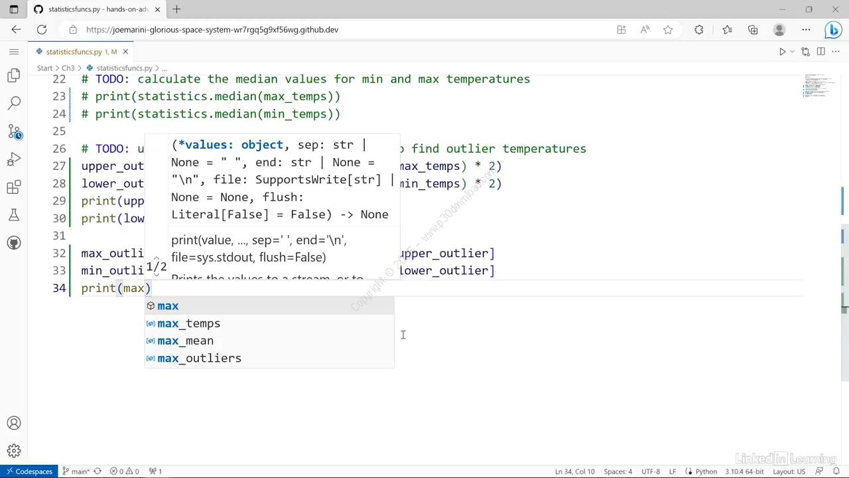Go back in the browser
The width and height of the screenshot is (849, 478).
(x=16, y=29)
